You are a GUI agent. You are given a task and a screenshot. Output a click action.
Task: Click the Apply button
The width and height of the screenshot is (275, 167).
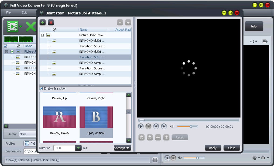click(x=213, y=148)
